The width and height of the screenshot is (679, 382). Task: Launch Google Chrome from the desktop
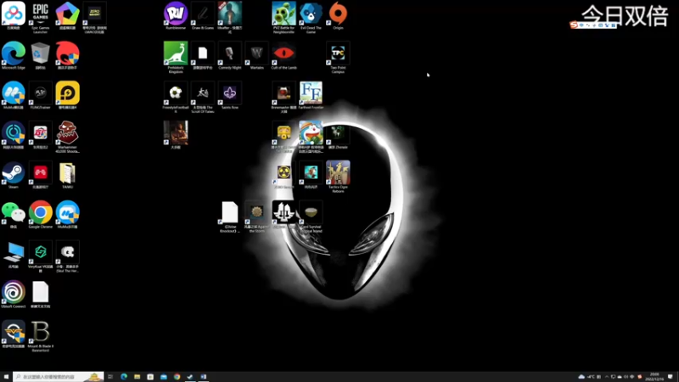(x=40, y=215)
